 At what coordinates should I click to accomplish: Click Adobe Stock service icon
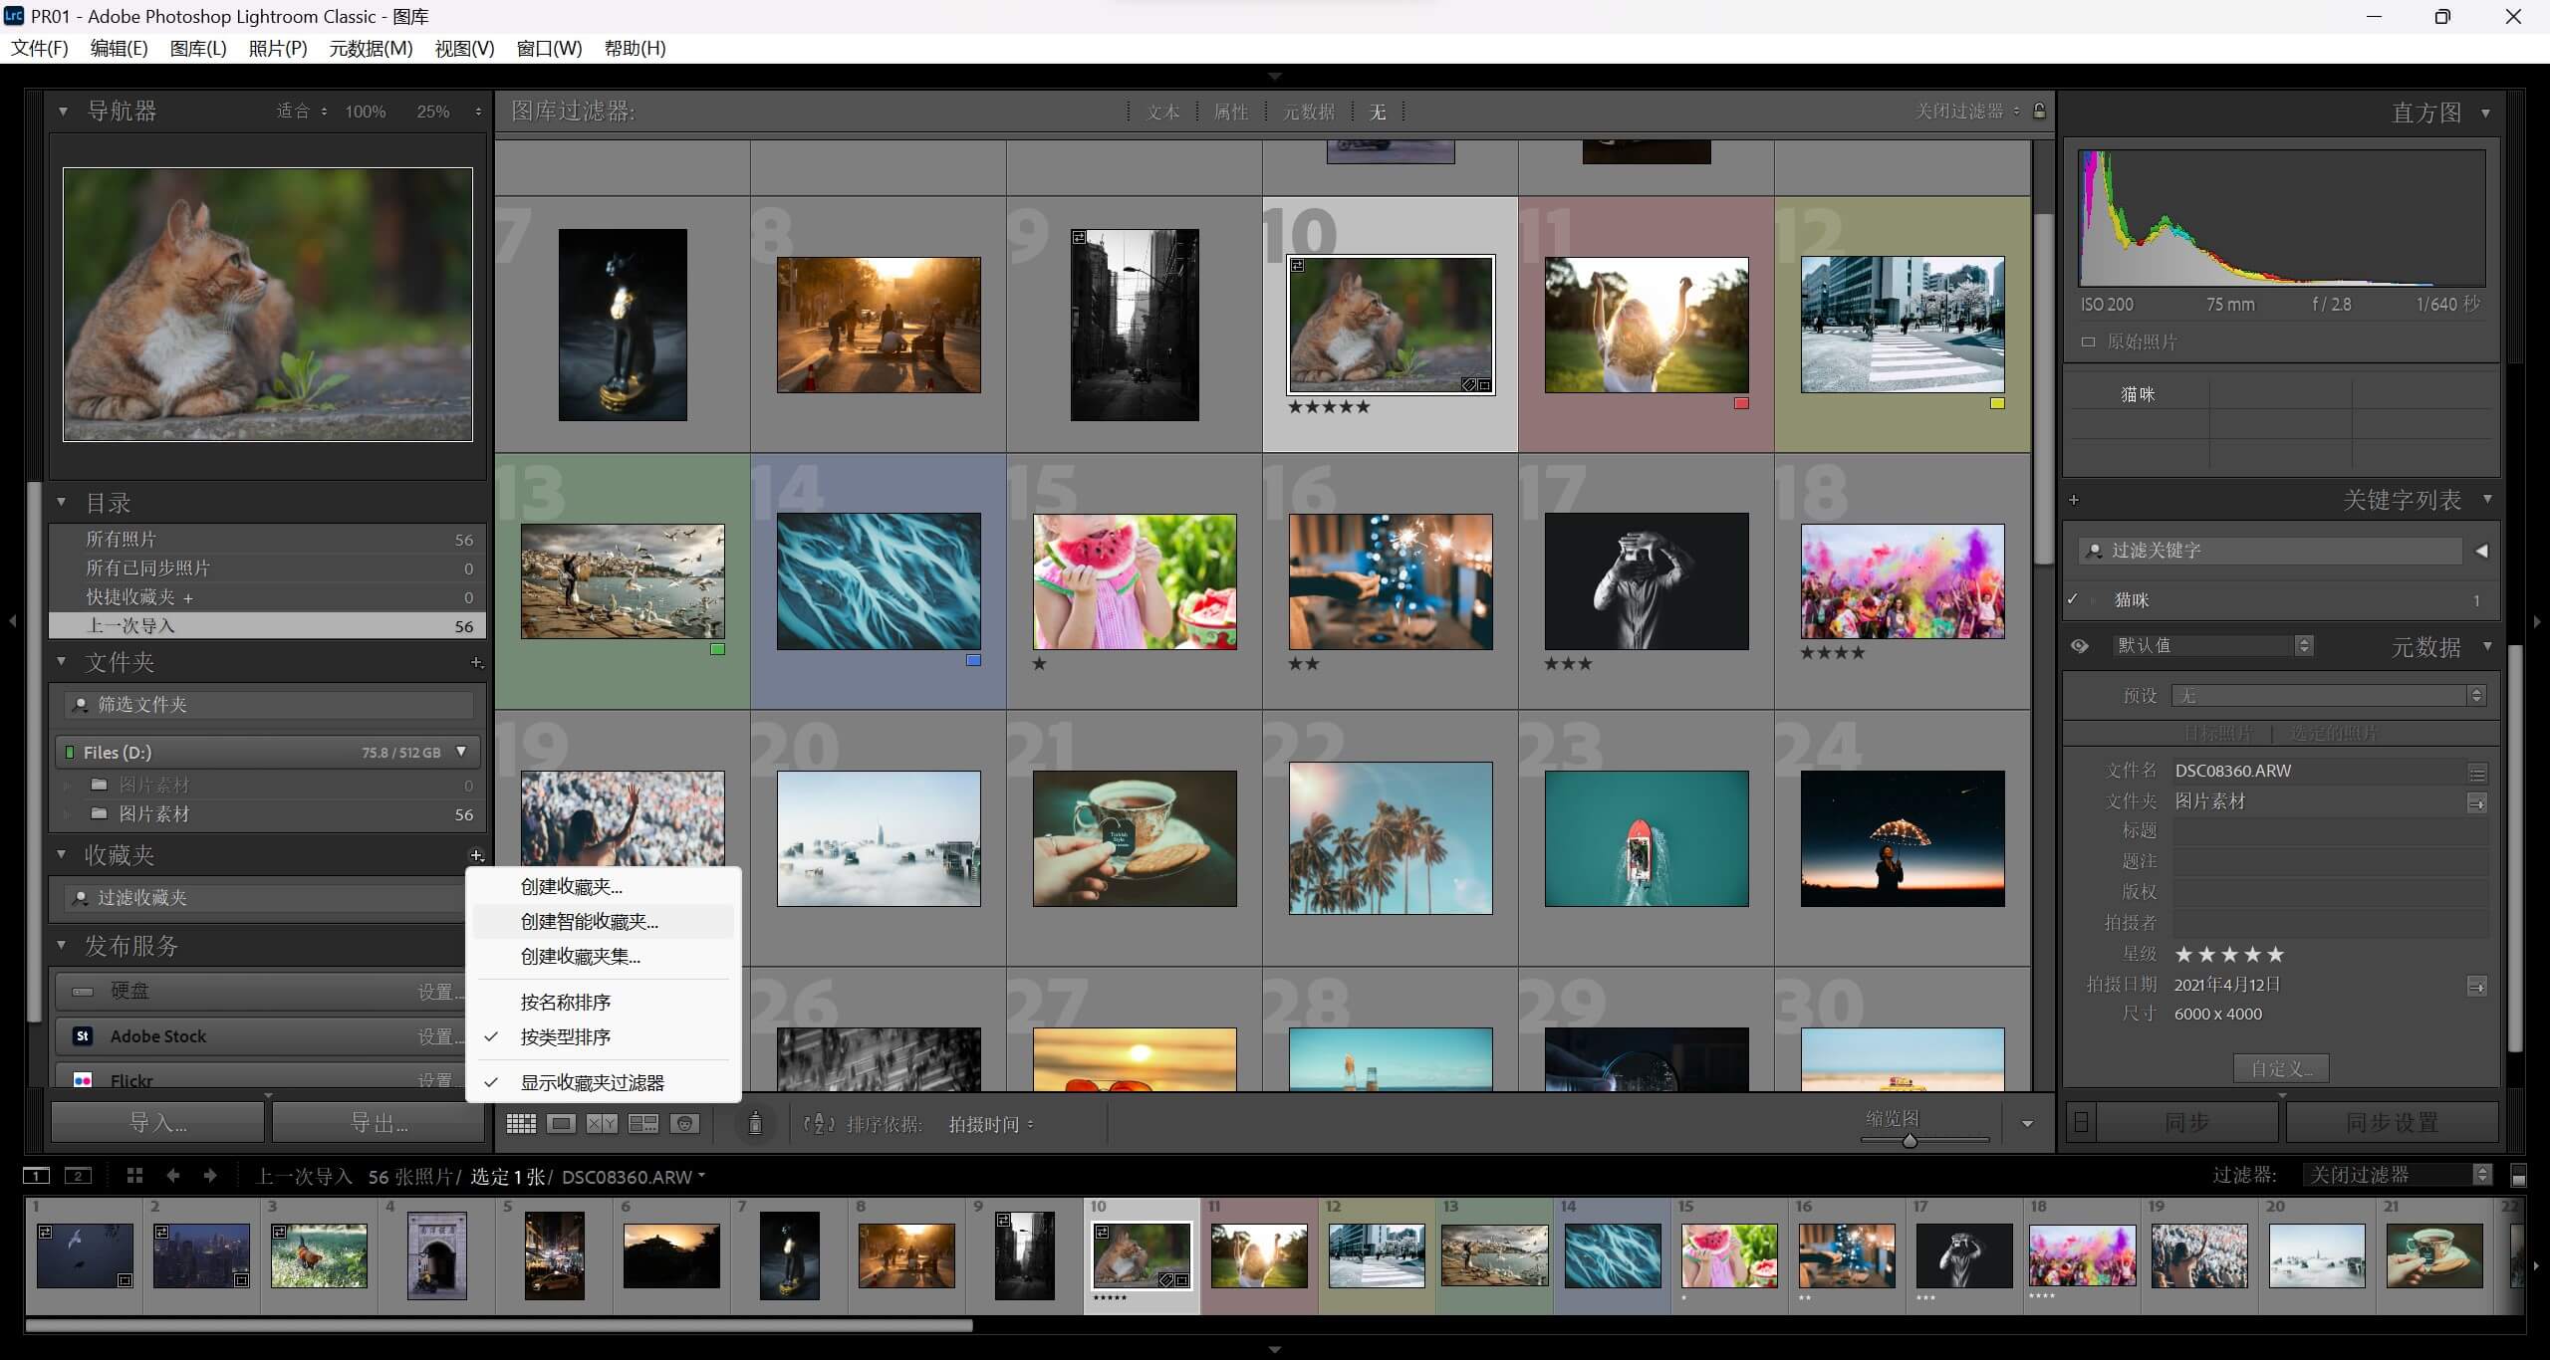pos(83,1036)
